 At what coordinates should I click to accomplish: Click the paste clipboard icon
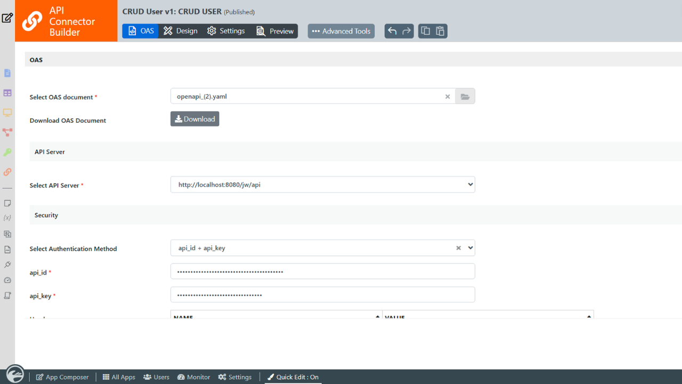click(440, 31)
